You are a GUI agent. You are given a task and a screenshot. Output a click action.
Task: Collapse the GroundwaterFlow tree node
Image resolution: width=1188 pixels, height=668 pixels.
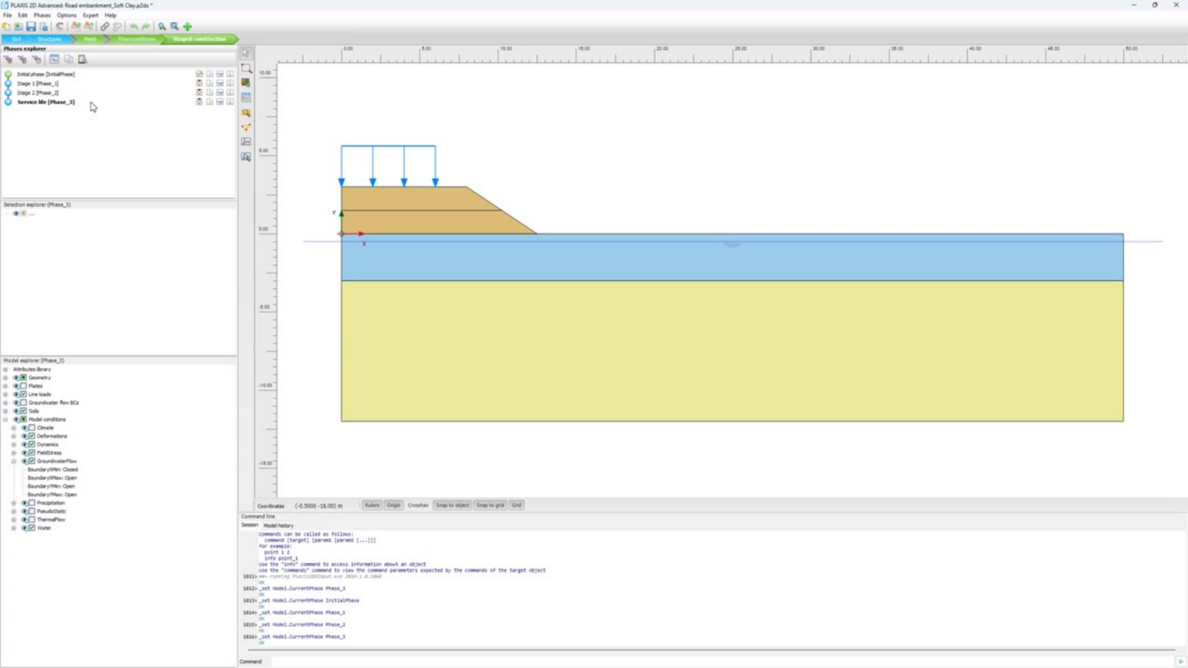[x=13, y=461]
